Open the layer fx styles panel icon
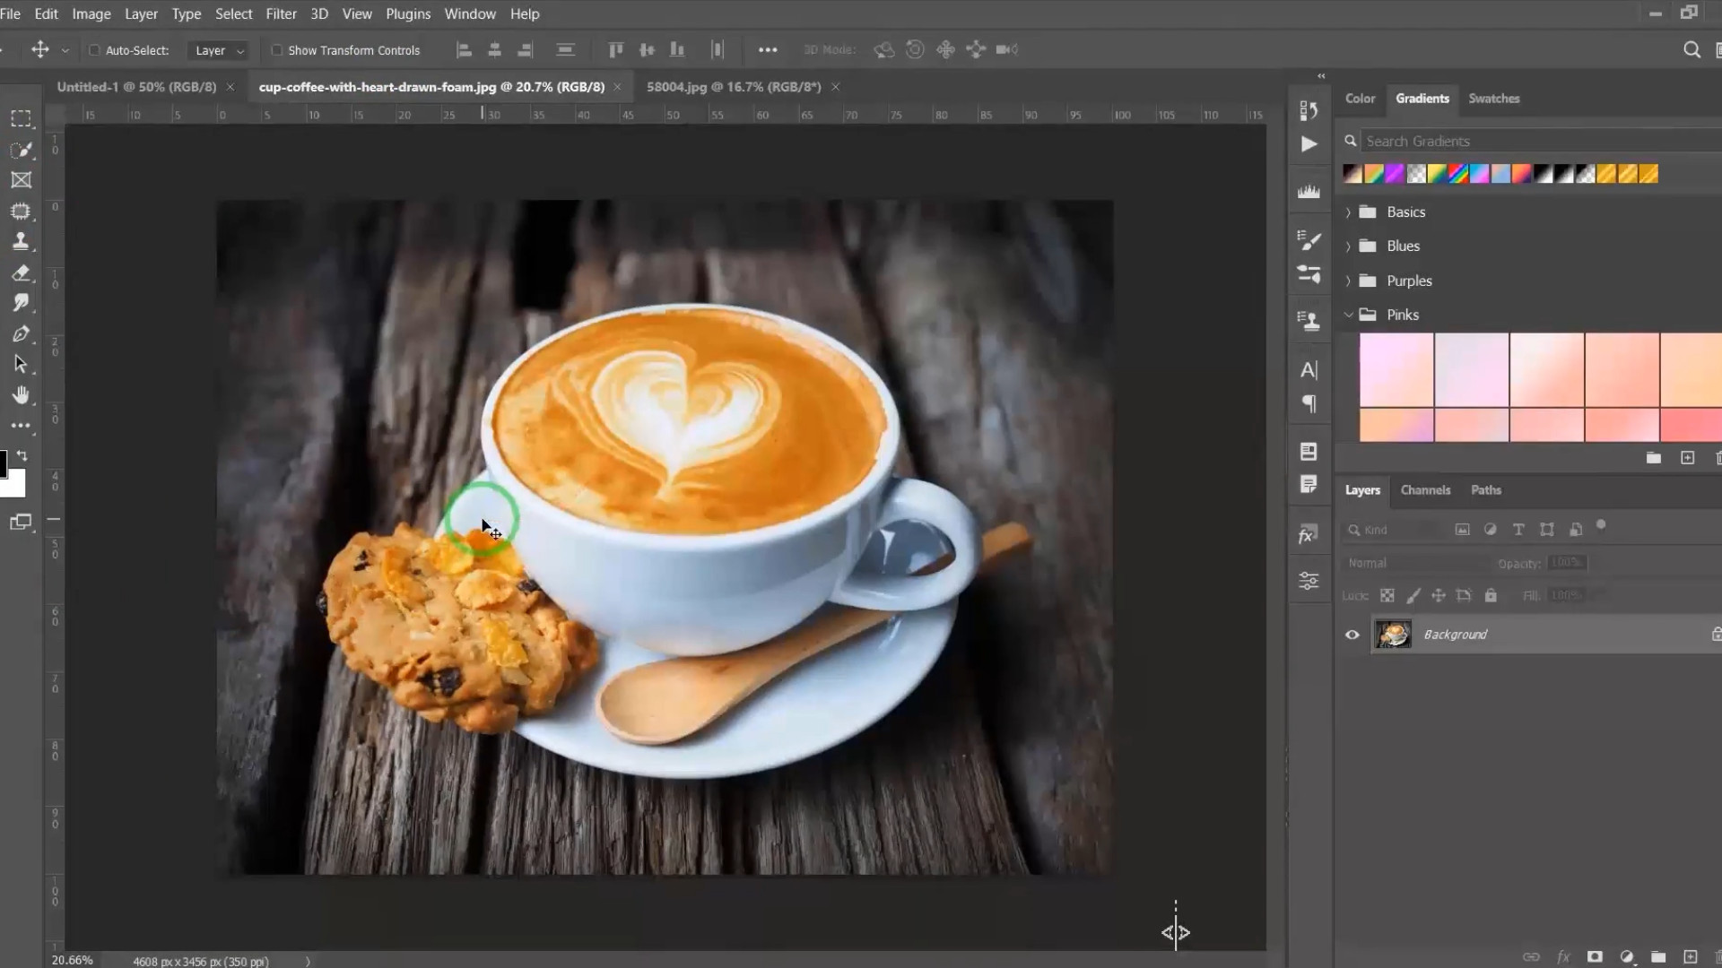Viewport: 1722px width, 968px height. coord(1308,535)
